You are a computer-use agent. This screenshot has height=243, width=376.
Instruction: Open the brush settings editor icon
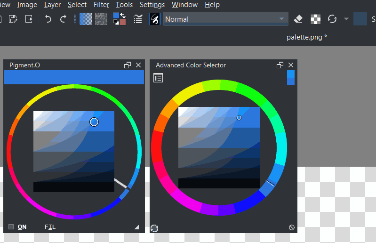(x=138, y=19)
